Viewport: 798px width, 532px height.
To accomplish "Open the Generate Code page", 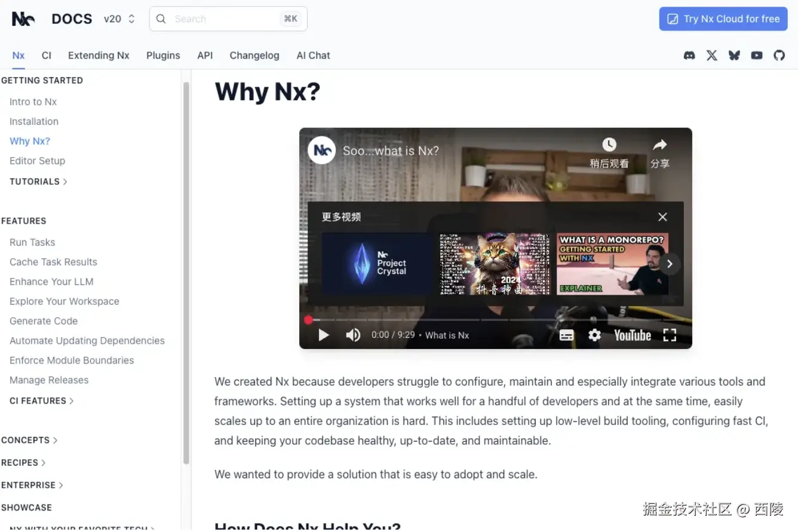I will pyautogui.click(x=44, y=322).
